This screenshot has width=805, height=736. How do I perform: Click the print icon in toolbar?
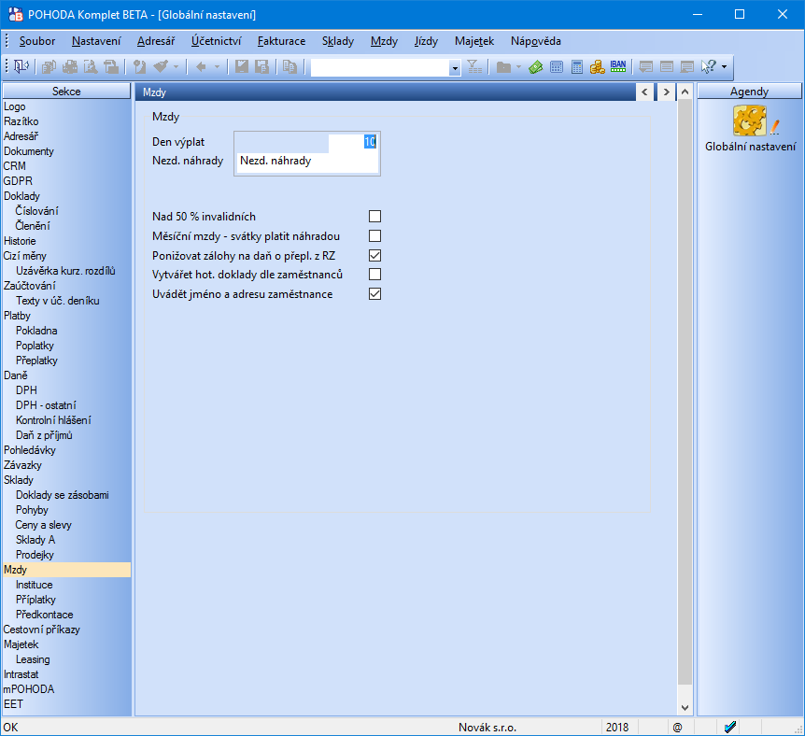click(x=70, y=66)
